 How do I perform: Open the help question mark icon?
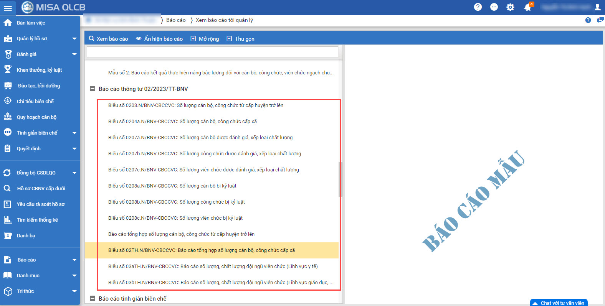pos(478,7)
